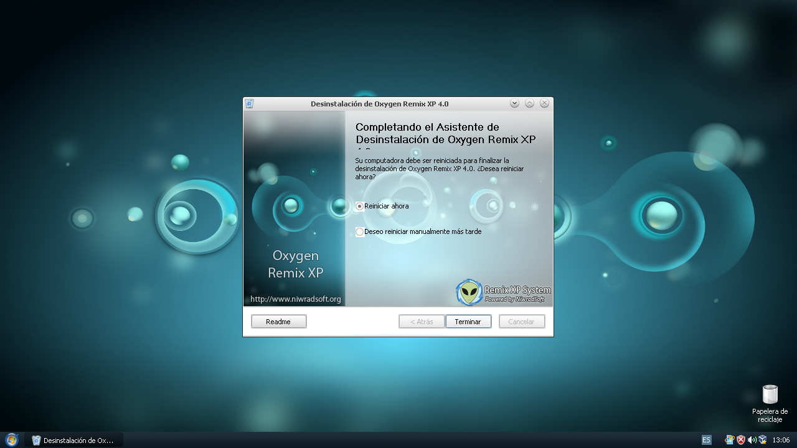This screenshot has height=448, width=797.
Task: Close the Desinstalación de Oxygen Remix XP window
Action: 544,103
